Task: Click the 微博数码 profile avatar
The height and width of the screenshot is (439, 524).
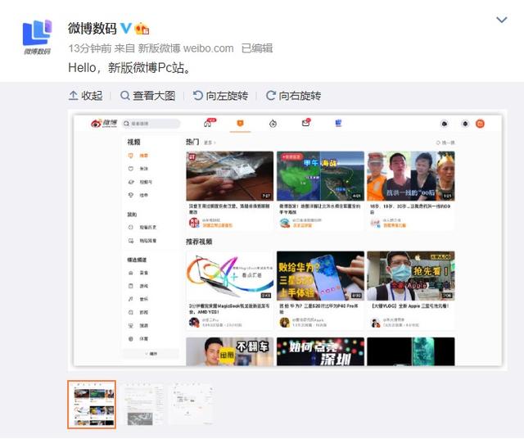Action: (x=37, y=37)
